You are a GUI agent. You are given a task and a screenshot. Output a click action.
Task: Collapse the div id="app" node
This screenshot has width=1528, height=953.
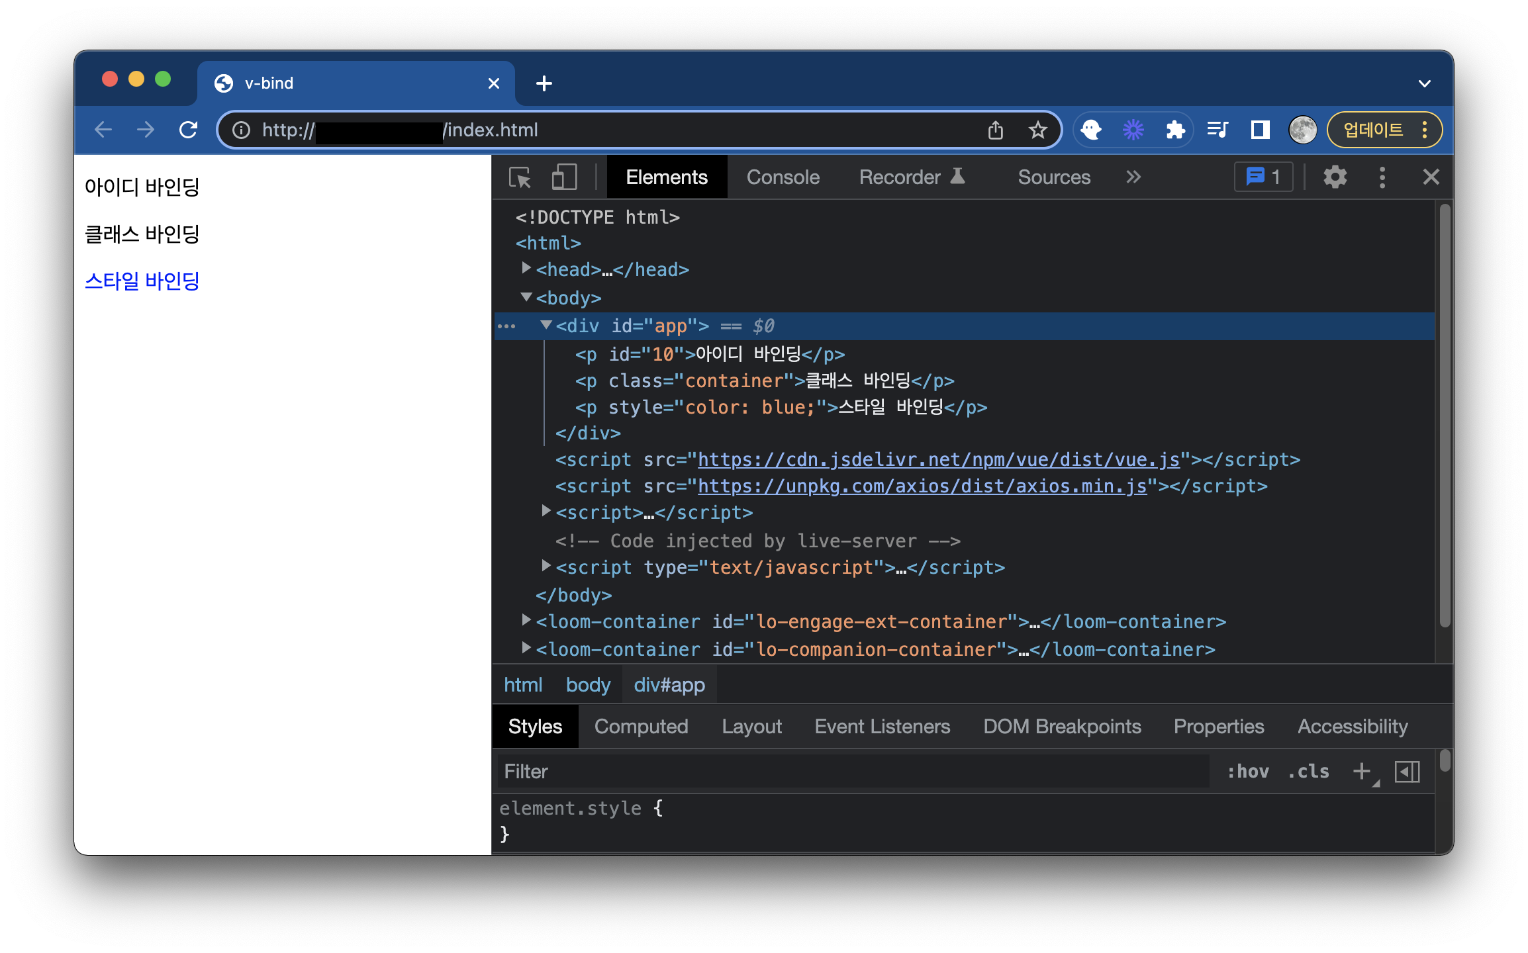[546, 325]
